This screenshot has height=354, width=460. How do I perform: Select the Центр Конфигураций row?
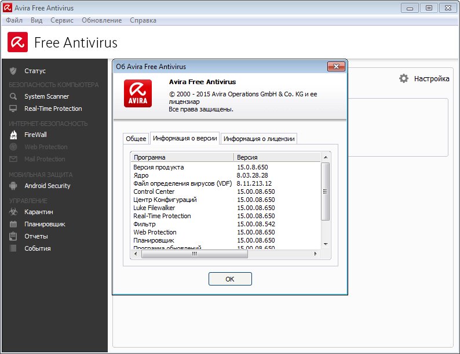(x=225, y=200)
